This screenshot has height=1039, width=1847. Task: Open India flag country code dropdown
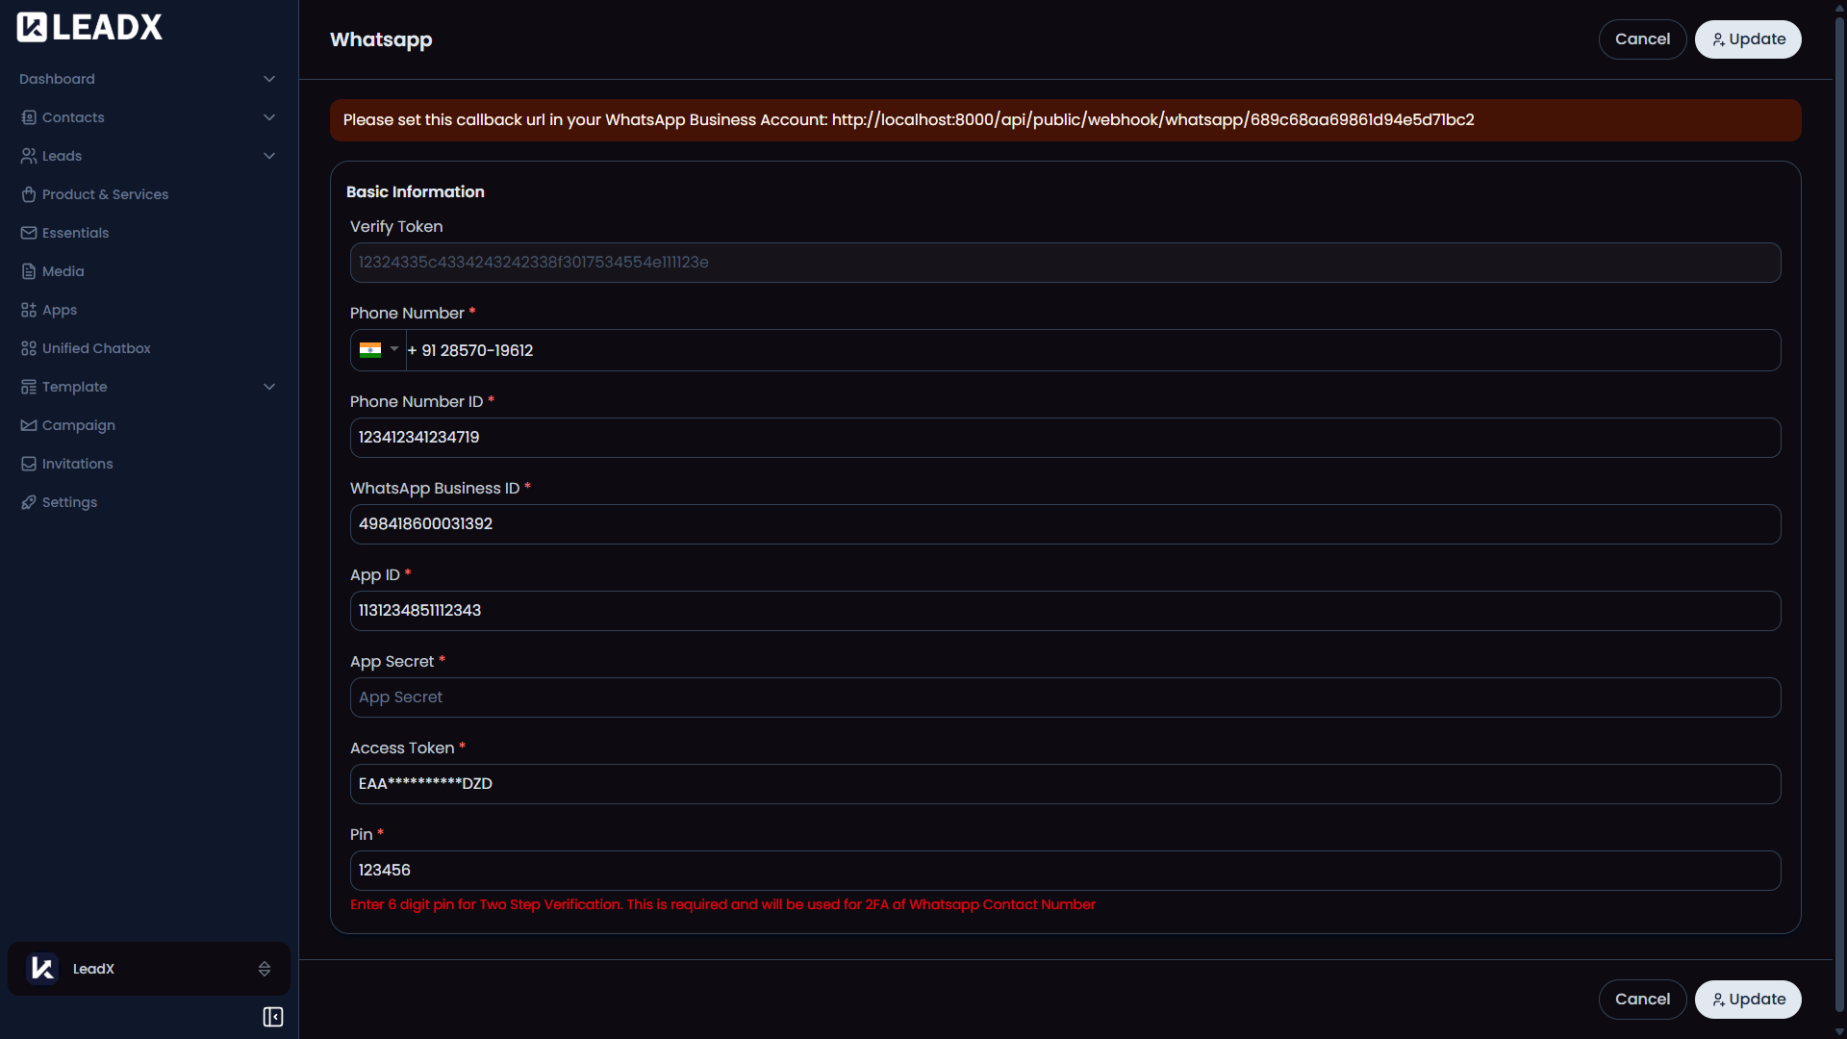pos(379,350)
